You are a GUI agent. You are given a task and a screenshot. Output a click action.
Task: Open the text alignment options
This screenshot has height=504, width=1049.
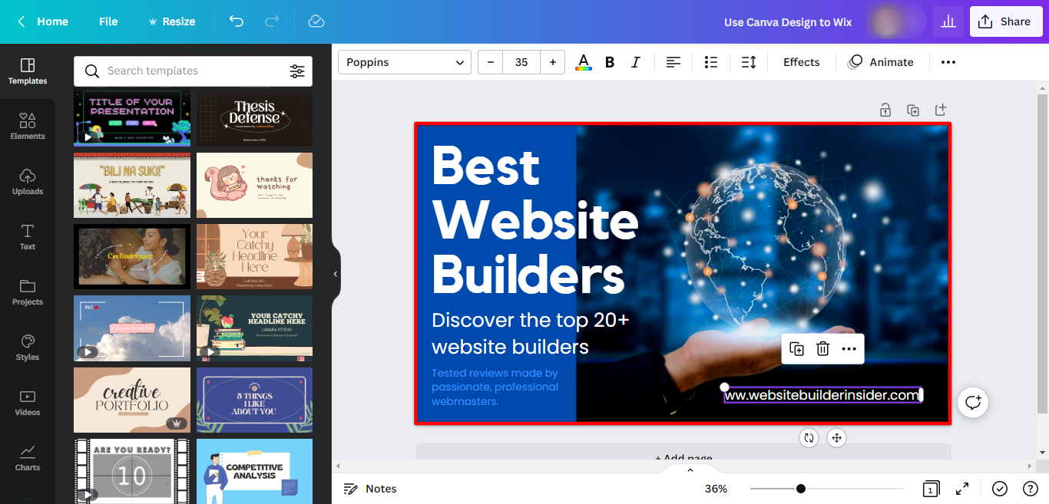click(x=673, y=62)
